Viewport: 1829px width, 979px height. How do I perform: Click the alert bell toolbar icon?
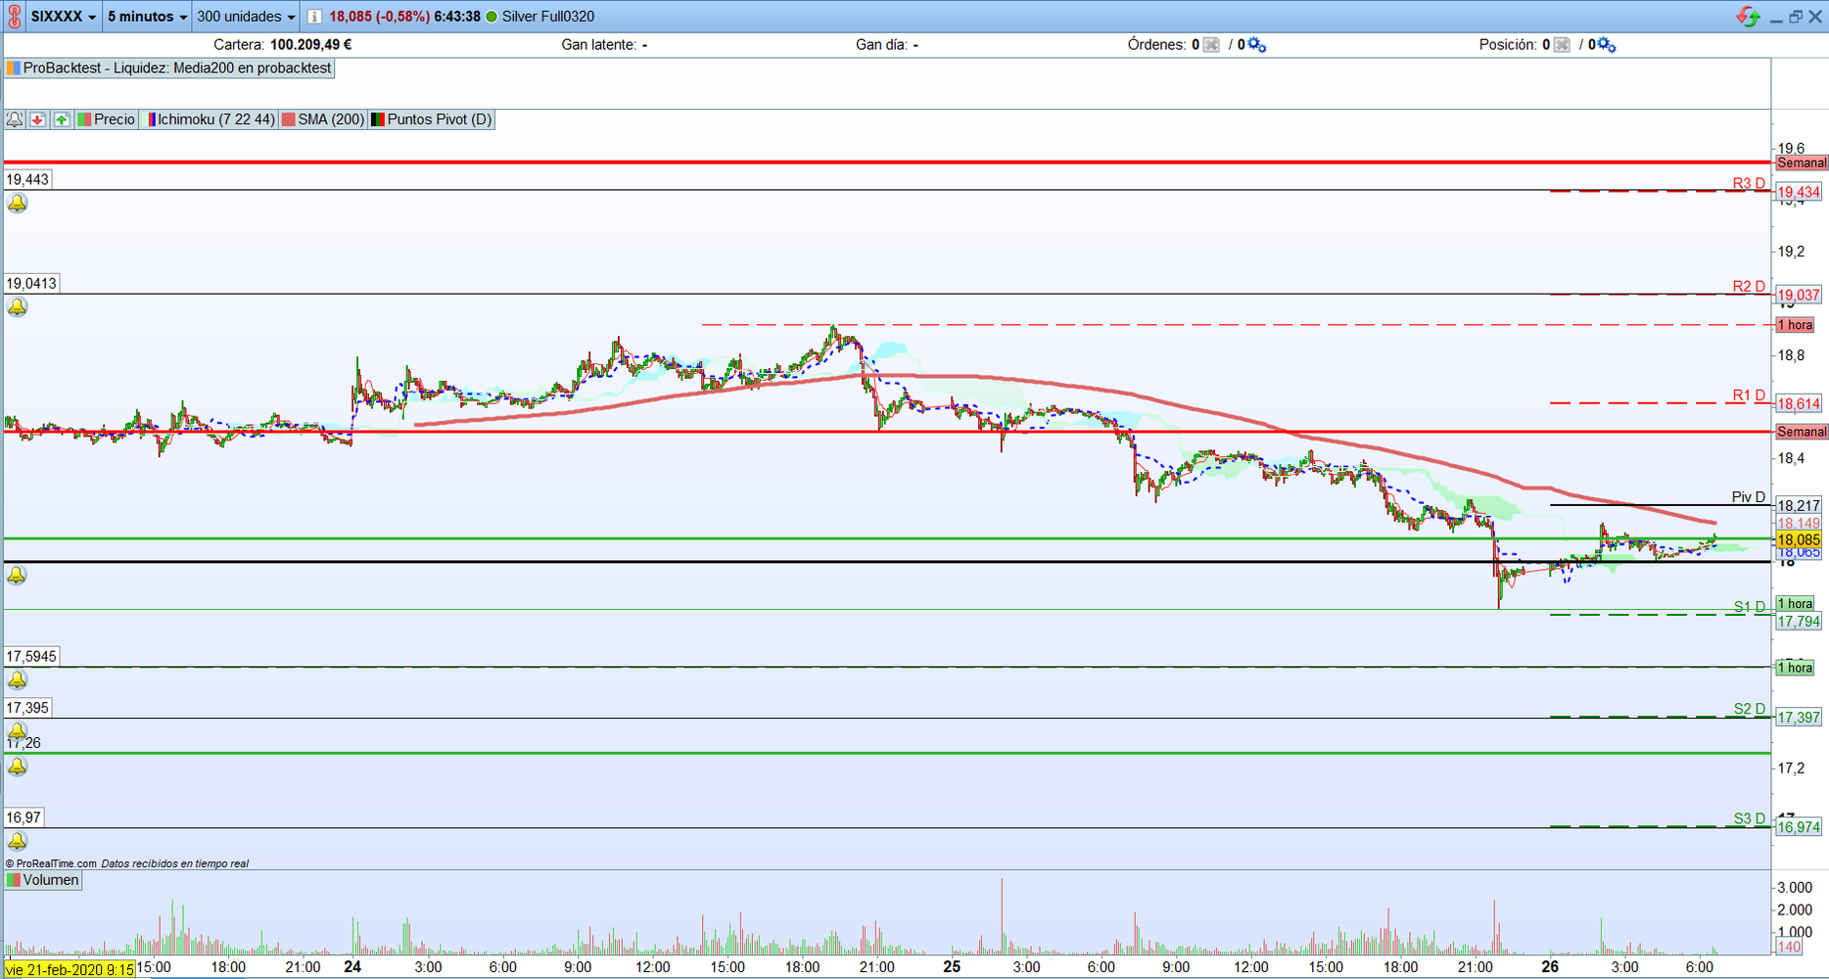(x=15, y=119)
